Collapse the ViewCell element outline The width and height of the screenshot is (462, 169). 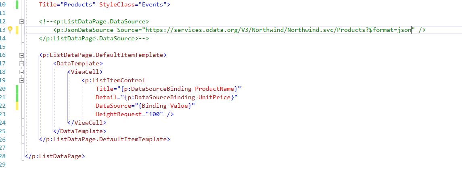point(21,72)
